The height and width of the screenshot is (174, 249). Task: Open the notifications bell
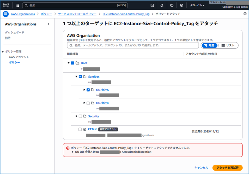tap(162, 5)
